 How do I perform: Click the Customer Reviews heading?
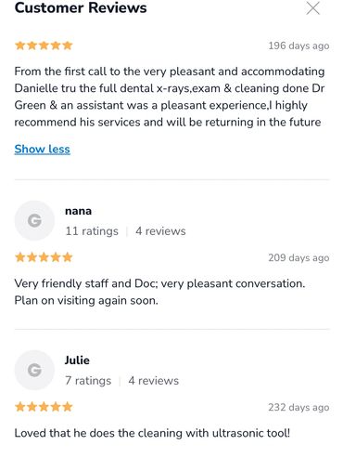(81, 7)
